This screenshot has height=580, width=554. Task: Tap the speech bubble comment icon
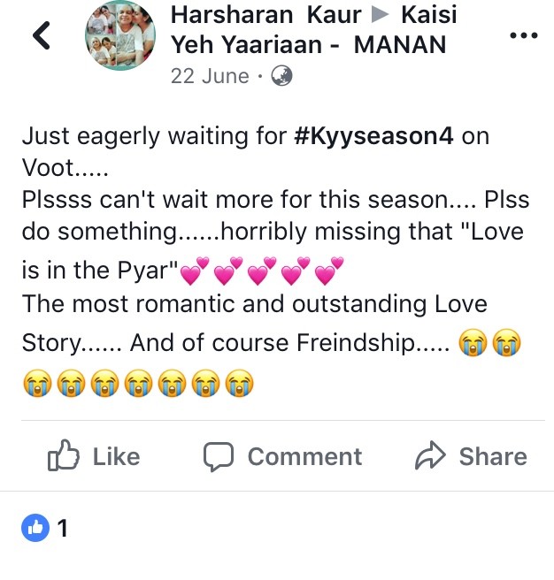[219, 456]
